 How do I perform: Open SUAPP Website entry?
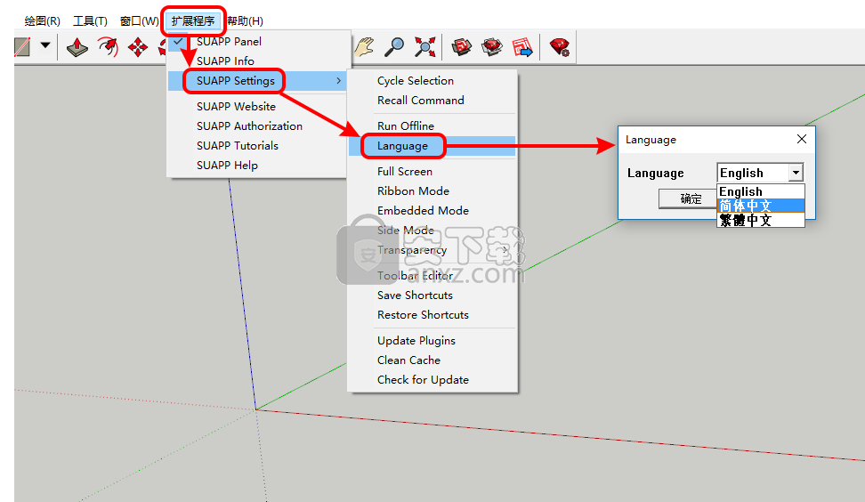click(x=256, y=106)
